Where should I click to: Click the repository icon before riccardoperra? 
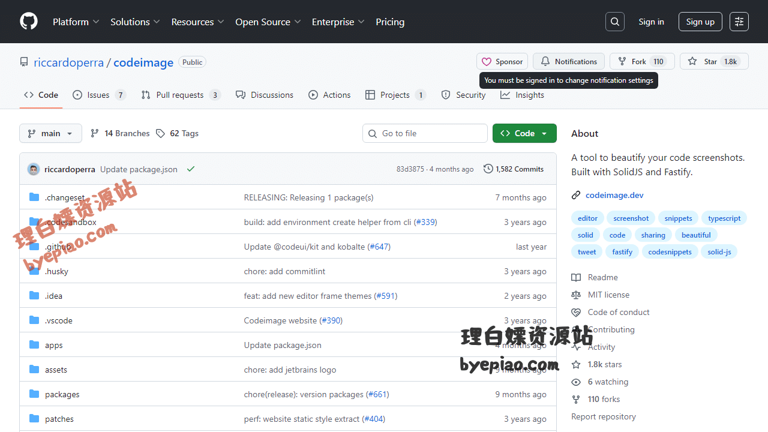(24, 62)
